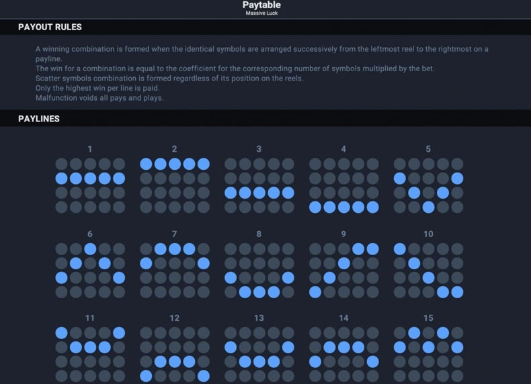The height and width of the screenshot is (384, 531).
Task: Choose the payline 13 pattern grid
Action: point(259,354)
